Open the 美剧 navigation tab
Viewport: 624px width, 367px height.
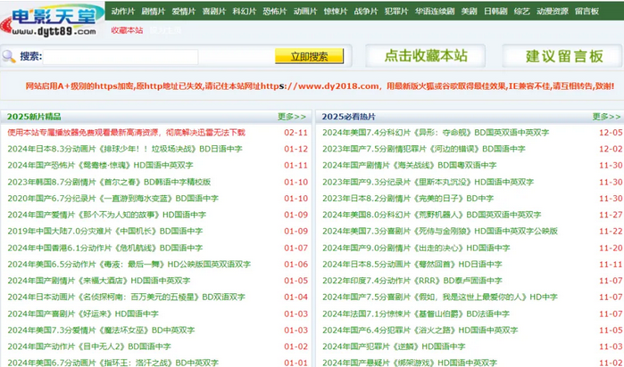click(x=469, y=12)
